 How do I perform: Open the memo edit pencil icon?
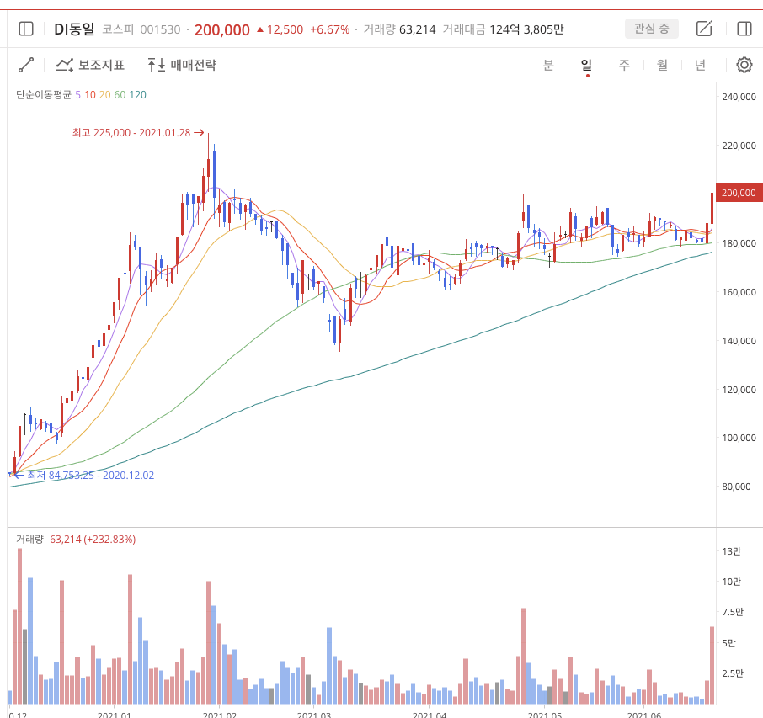(704, 29)
